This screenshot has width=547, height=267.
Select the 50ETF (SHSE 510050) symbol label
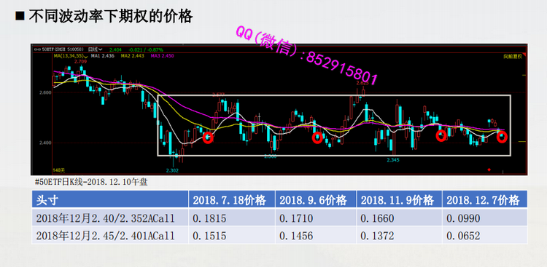click(63, 49)
